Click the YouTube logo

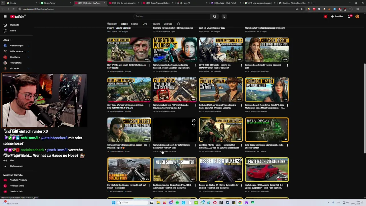[17, 17]
